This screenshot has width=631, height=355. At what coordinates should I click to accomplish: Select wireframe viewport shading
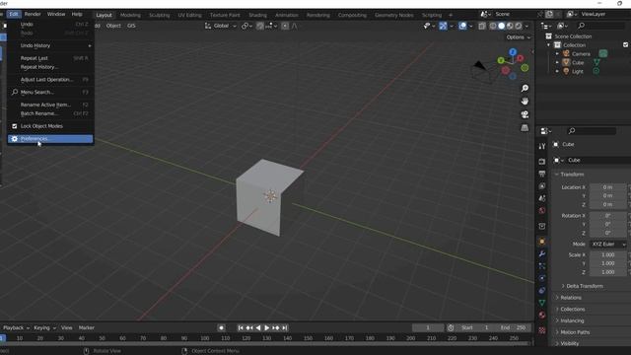[x=493, y=26]
